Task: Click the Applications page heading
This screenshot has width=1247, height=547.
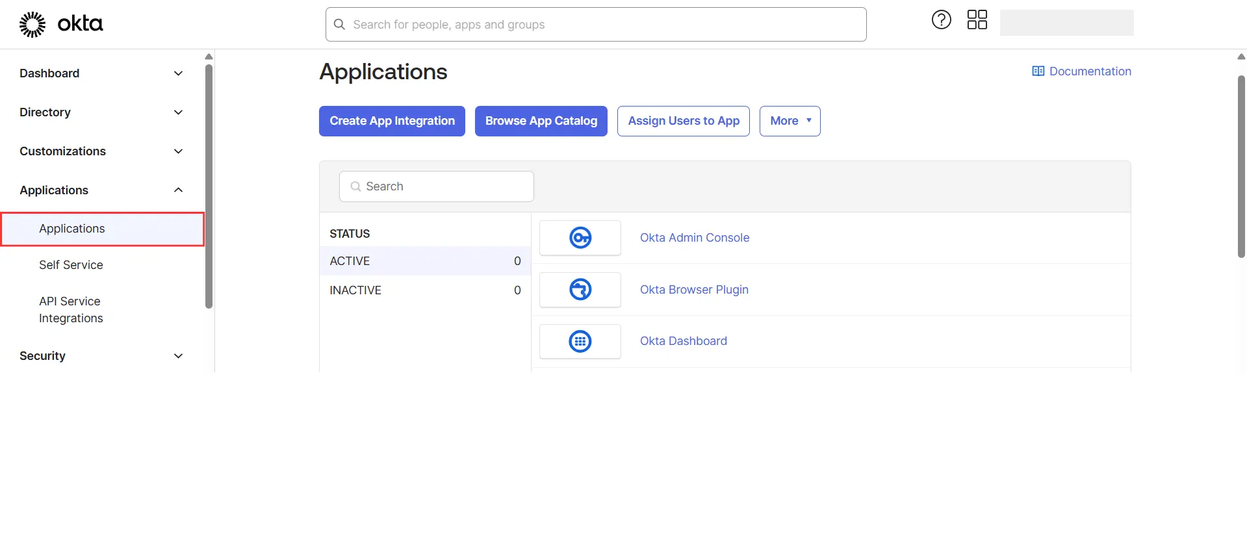Action: [x=383, y=71]
